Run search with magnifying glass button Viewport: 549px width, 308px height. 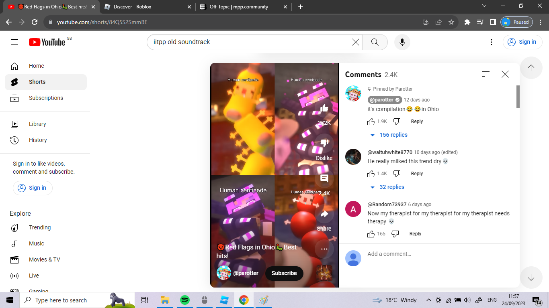[x=375, y=42]
